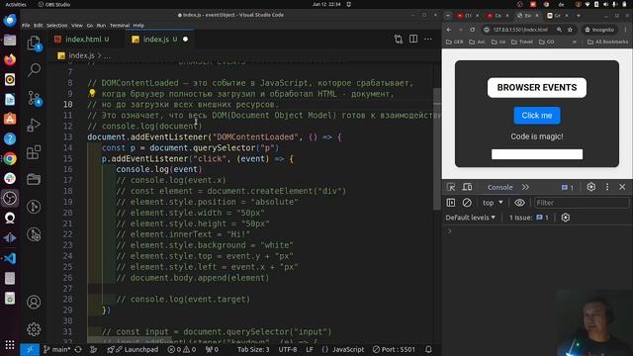Open the Manage gear in the activity bar
The width and height of the screenshot is (633, 356).
(x=34, y=329)
